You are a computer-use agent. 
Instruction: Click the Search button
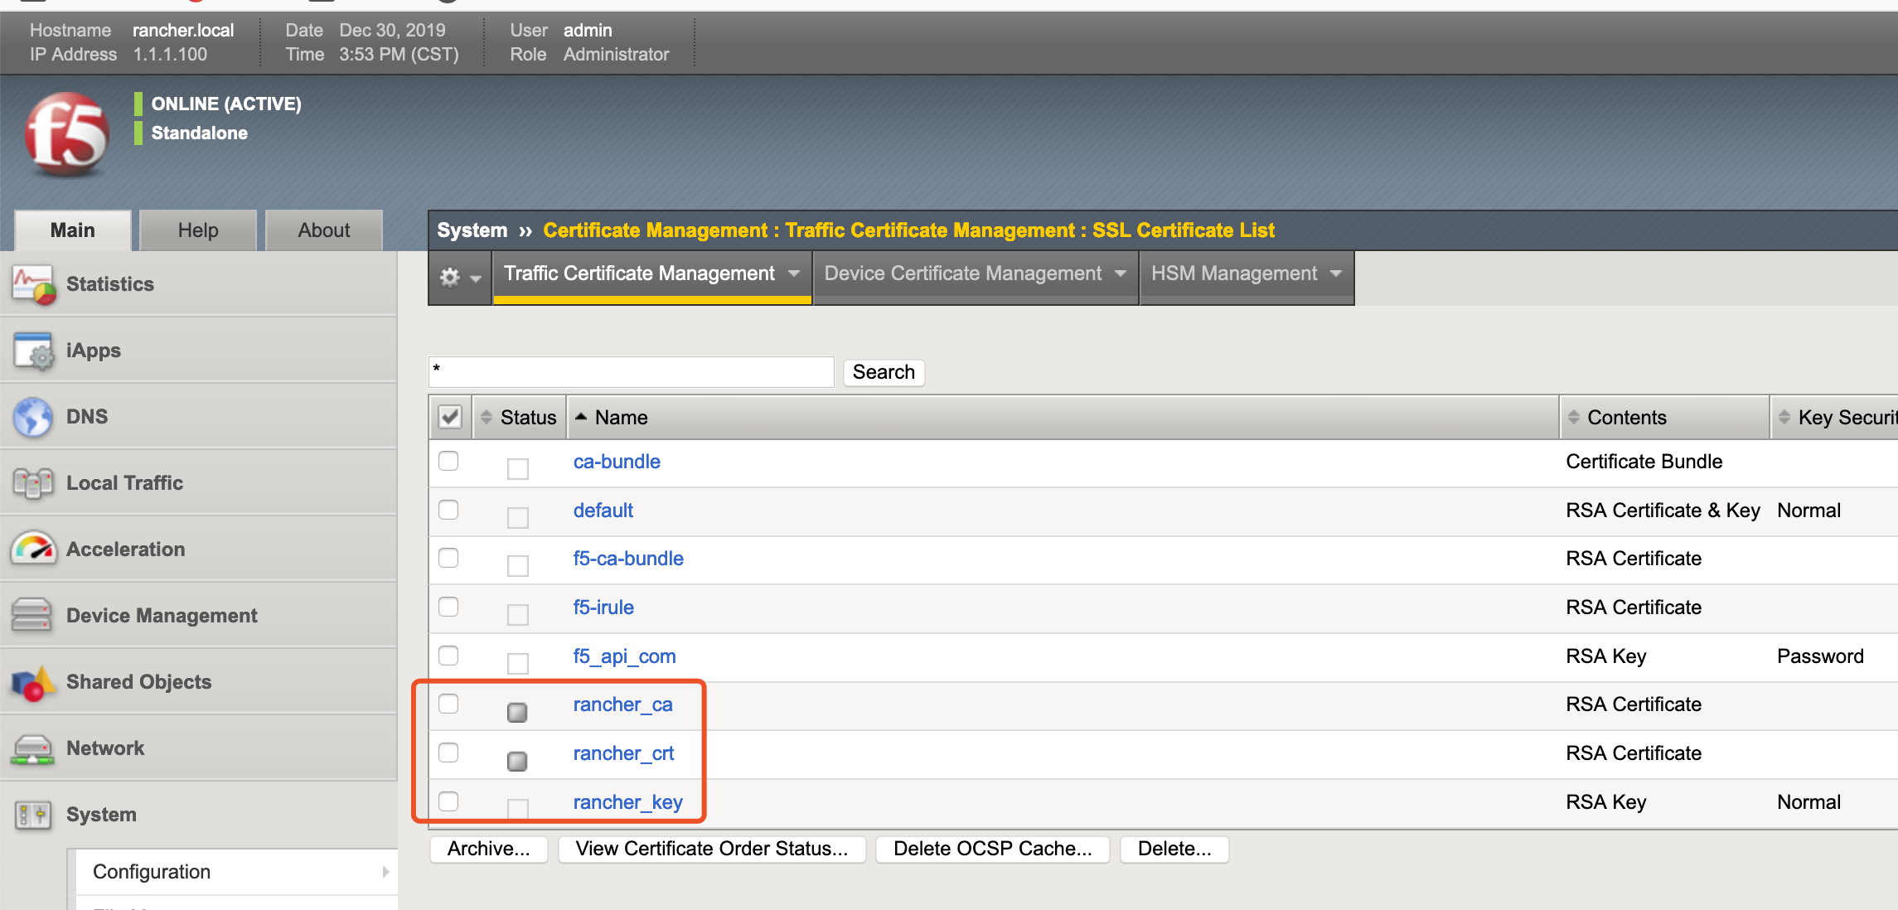click(884, 372)
